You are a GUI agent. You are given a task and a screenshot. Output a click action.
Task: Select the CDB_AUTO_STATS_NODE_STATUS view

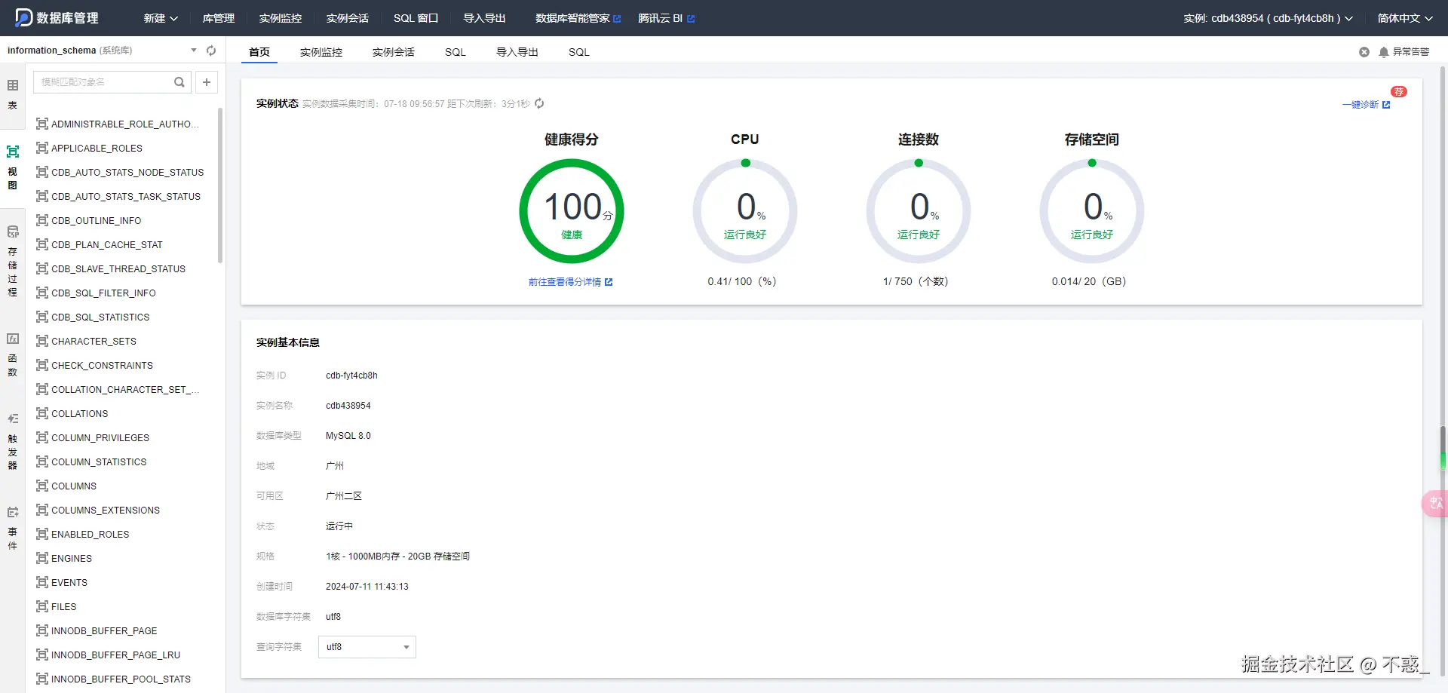[127, 173]
